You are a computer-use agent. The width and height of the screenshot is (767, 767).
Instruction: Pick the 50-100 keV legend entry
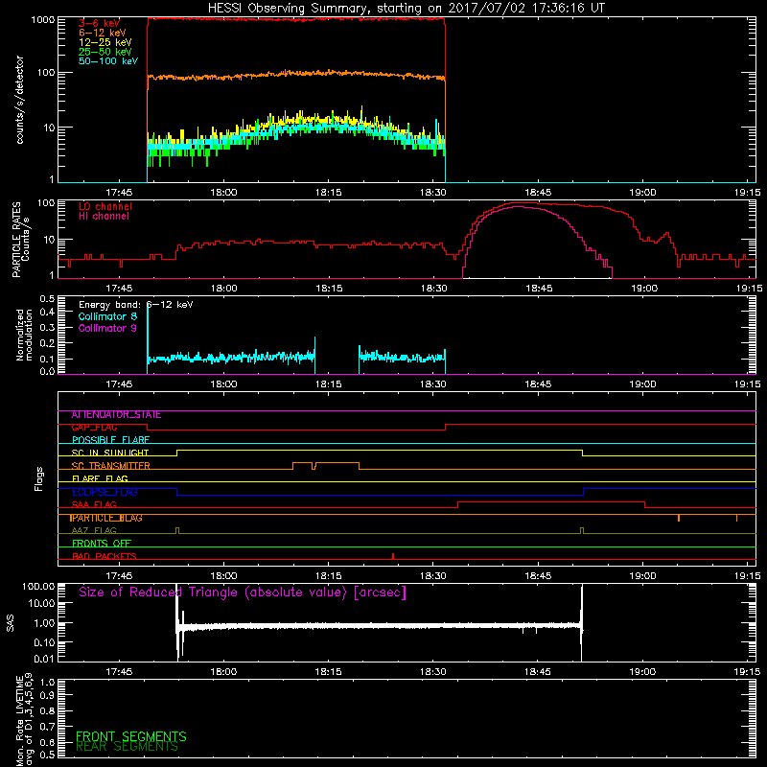108,61
